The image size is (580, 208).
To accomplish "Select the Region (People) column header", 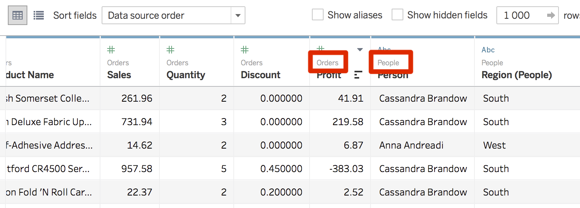I will pyautogui.click(x=517, y=75).
